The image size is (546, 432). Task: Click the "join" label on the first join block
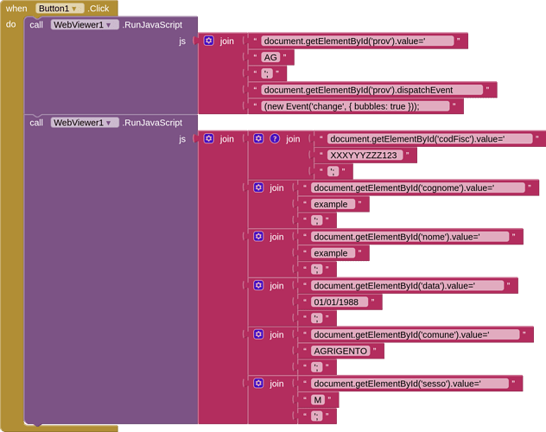click(x=226, y=41)
